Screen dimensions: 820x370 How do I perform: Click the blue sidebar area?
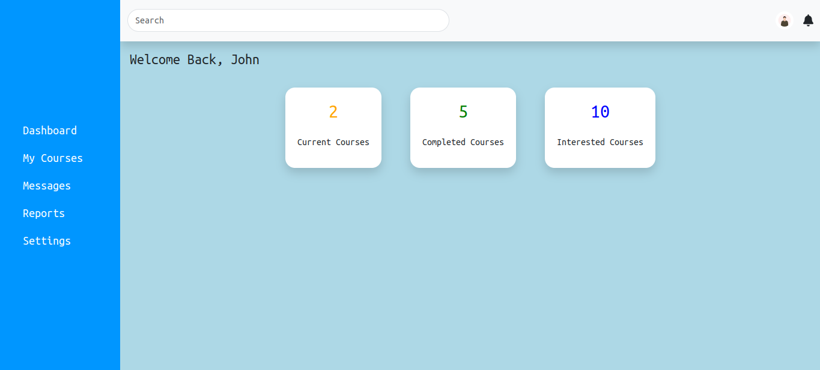click(x=60, y=312)
